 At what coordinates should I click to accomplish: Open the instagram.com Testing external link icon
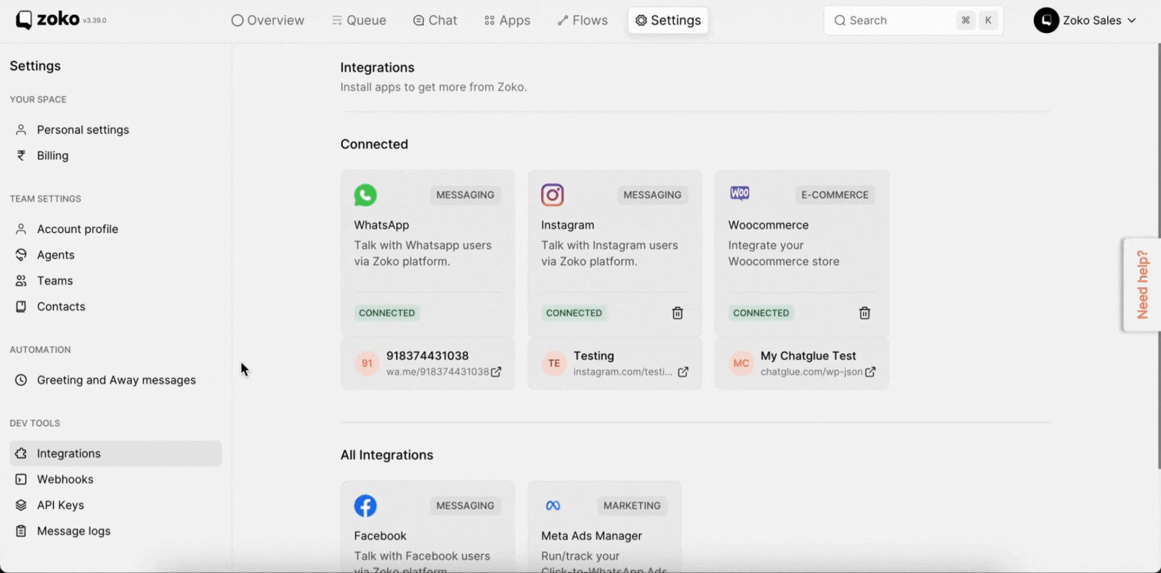point(683,372)
